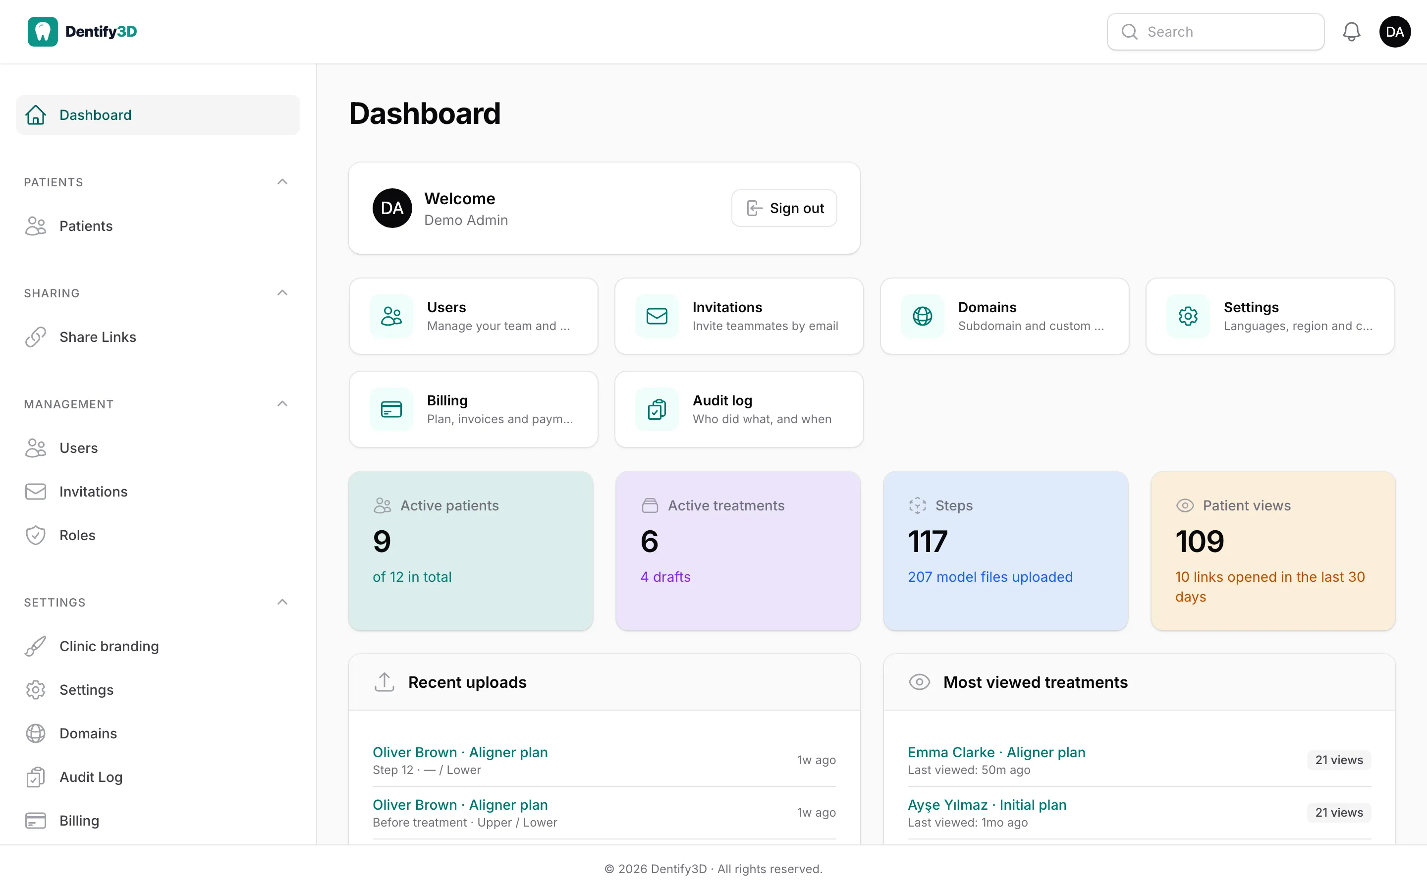1427x892 pixels.
Task: Click the sidebar Audit Log clipboard icon
Action: 35,777
